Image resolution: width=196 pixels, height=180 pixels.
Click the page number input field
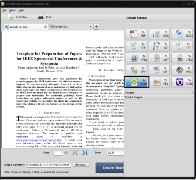coord(58,153)
